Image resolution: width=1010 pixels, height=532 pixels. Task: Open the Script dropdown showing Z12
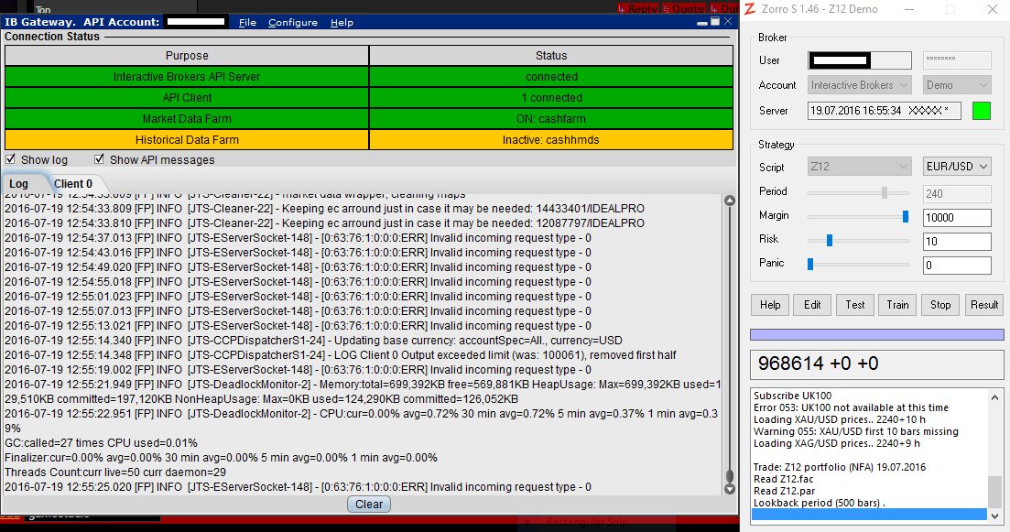click(860, 166)
